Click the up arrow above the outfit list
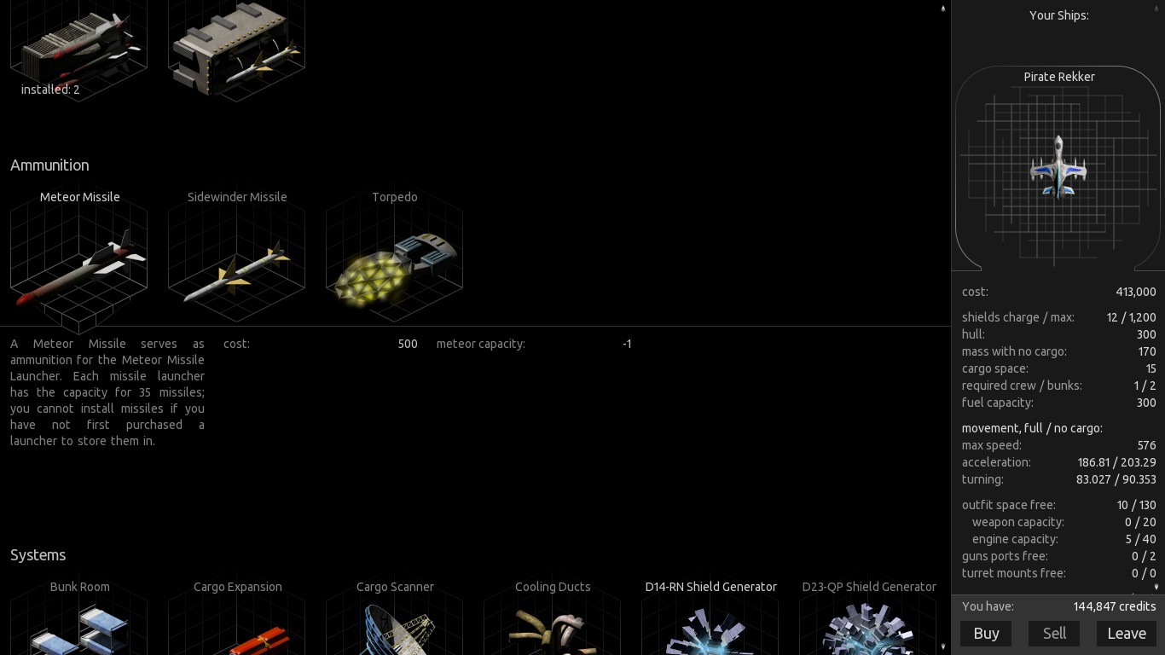This screenshot has height=655, width=1165. pos(943,9)
